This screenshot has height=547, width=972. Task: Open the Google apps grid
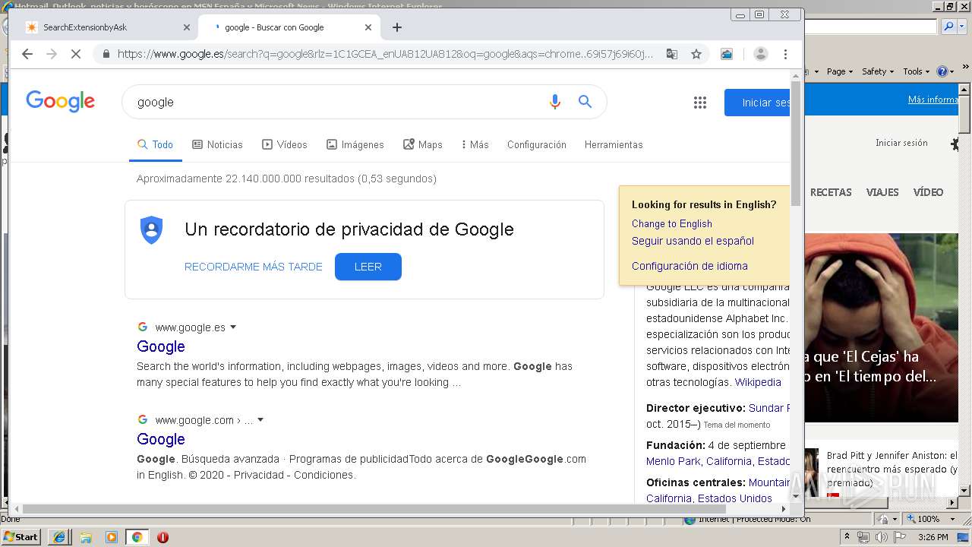coord(700,103)
